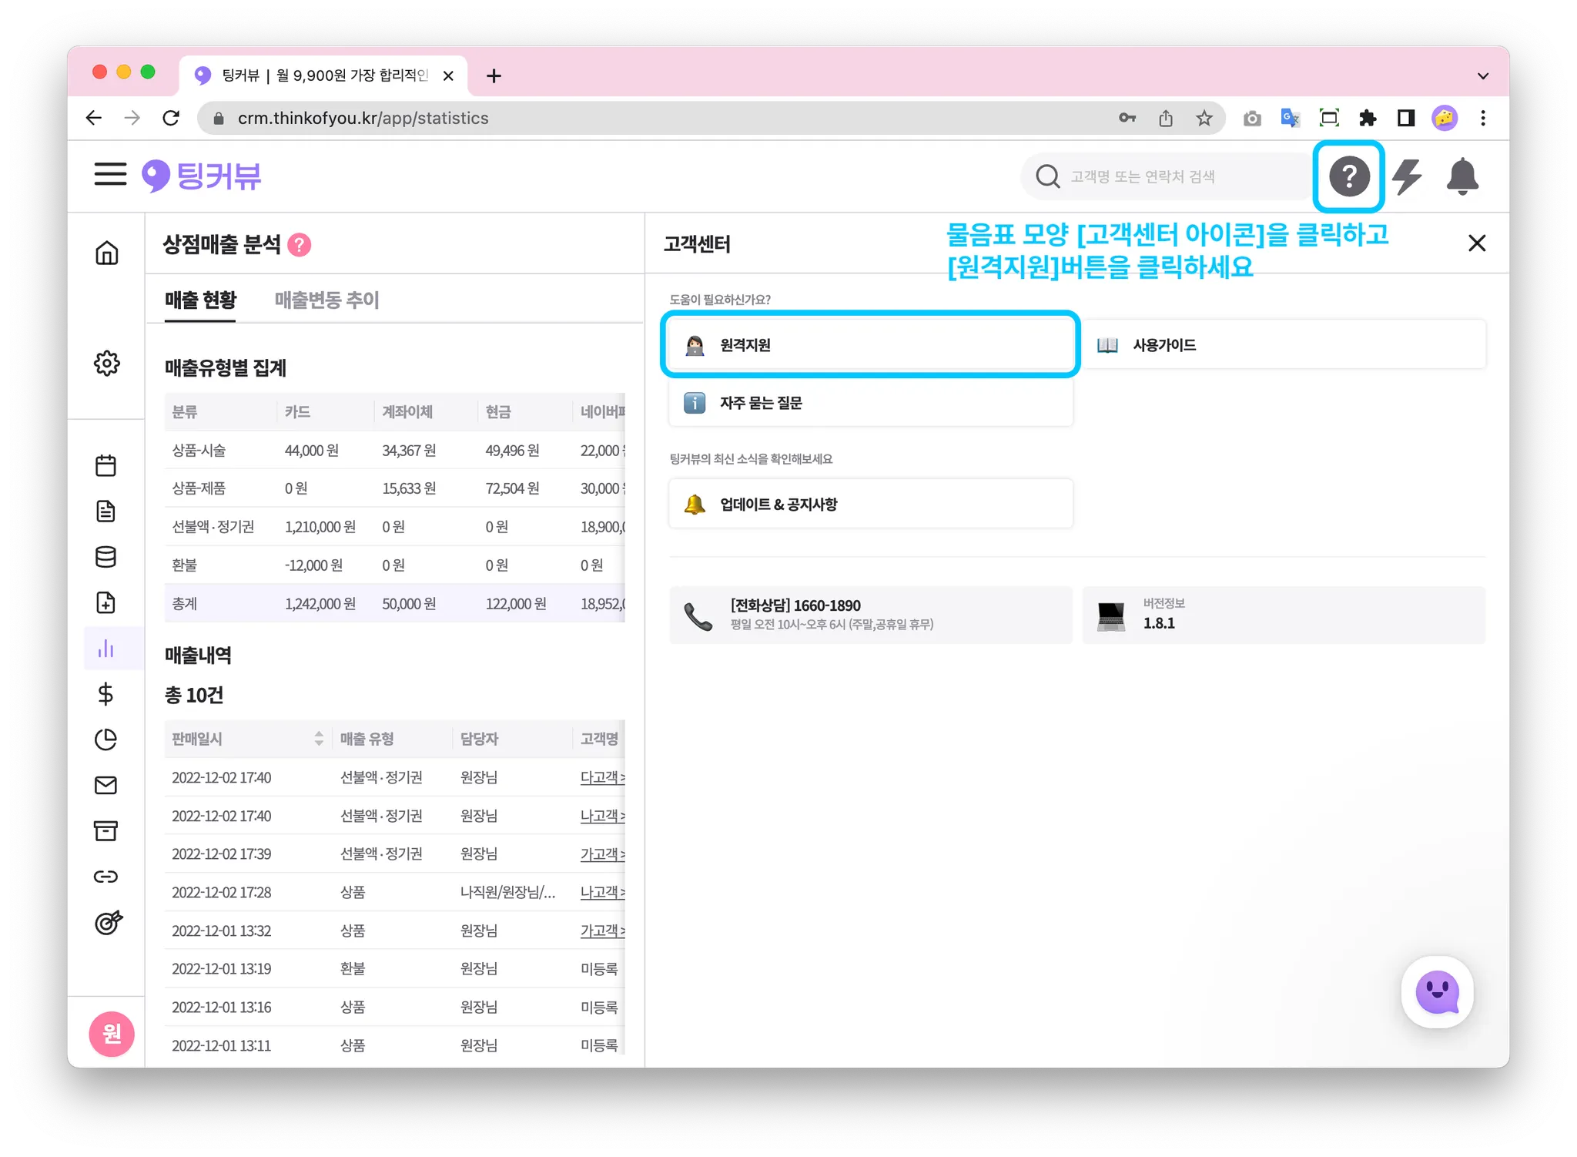Viewport: 1577px width, 1157px height.
Task: Open the calendar icon in the sidebar
Action: click(x=106, y=465)
